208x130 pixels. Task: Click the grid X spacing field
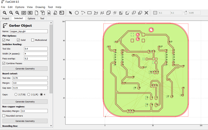[x=164, y=13]
